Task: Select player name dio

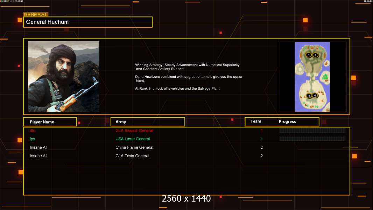Action: coord(32,131)
